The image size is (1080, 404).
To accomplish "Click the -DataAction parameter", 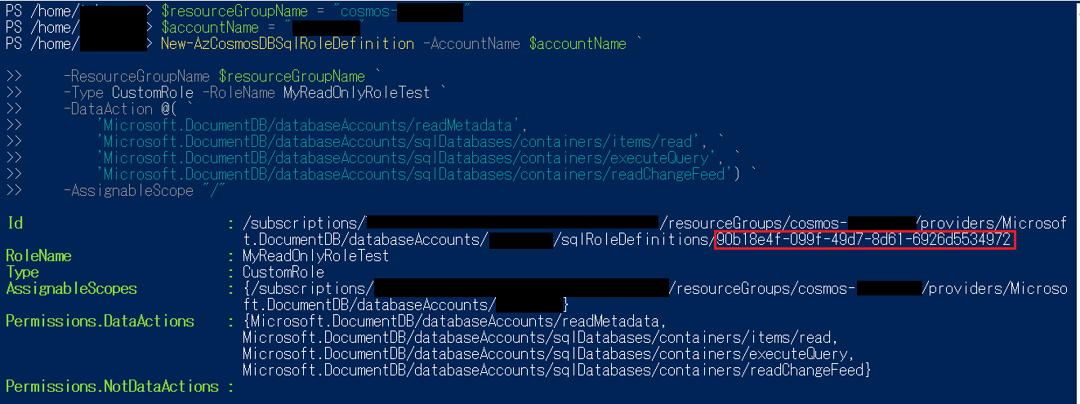I will coord(108,109).
